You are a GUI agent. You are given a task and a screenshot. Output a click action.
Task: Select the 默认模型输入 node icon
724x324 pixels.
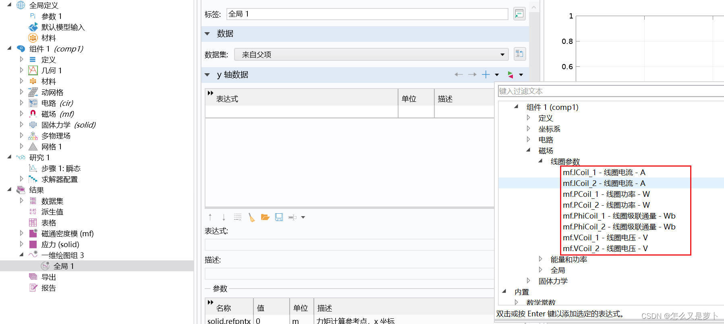pyautogui.click(x=33, y=27)
